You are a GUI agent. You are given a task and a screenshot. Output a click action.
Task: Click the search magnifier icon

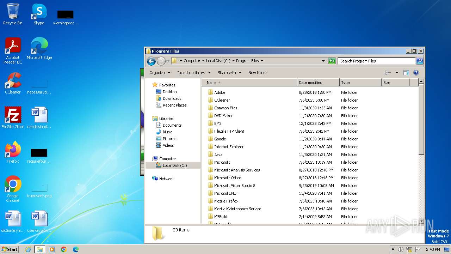pos(420,61)
